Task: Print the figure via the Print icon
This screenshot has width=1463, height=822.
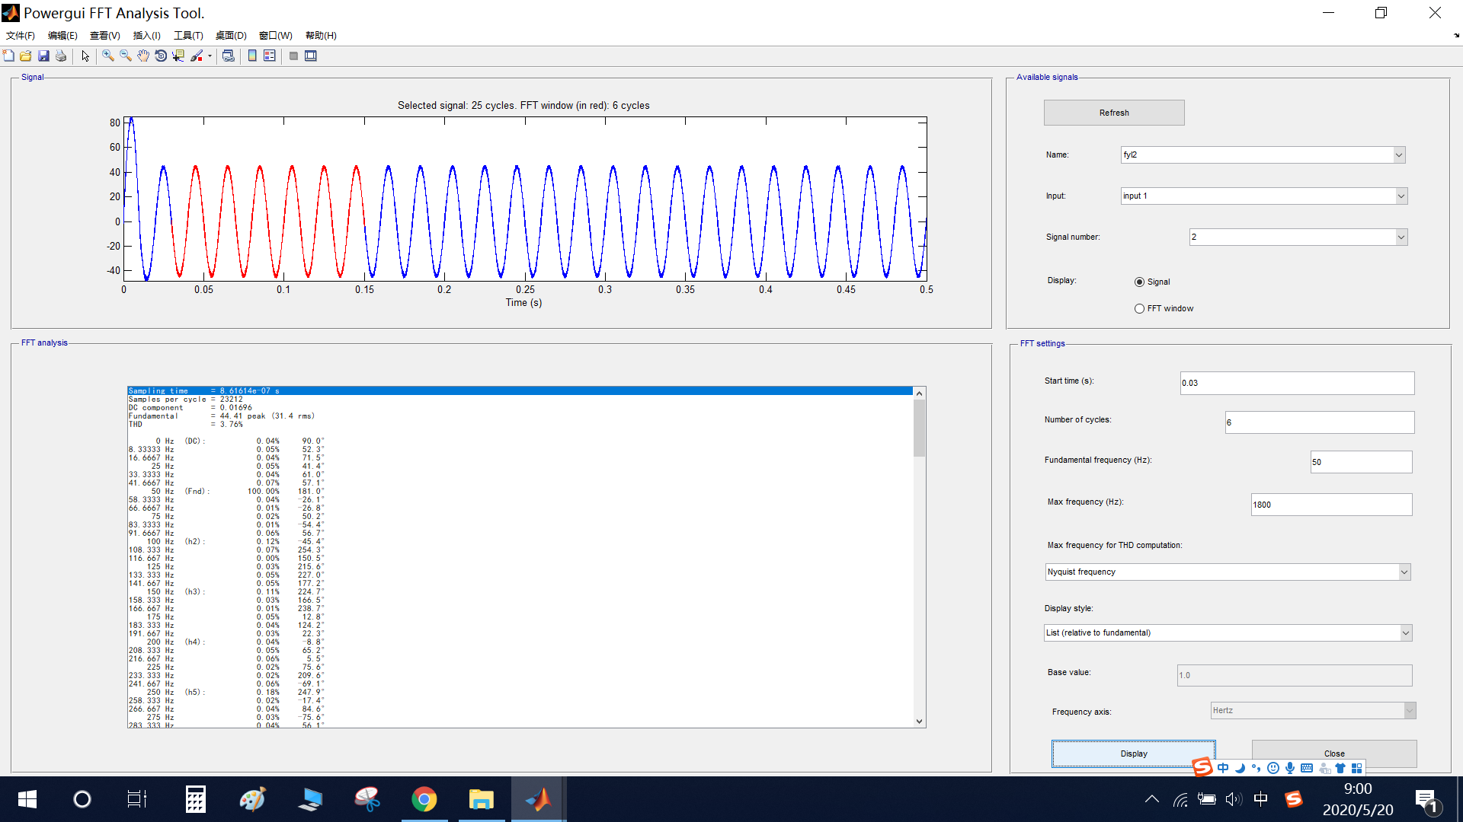Action: point(61,55)
